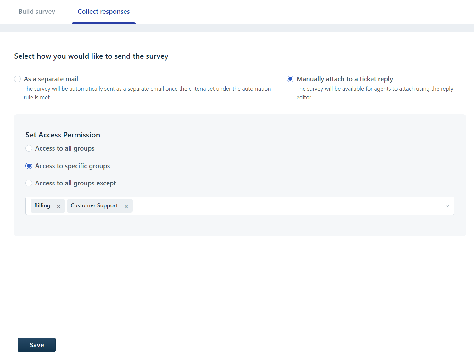The image size is (474, 357).
Task: Click the separate mail description text
Action: click(x=147, y=93)
